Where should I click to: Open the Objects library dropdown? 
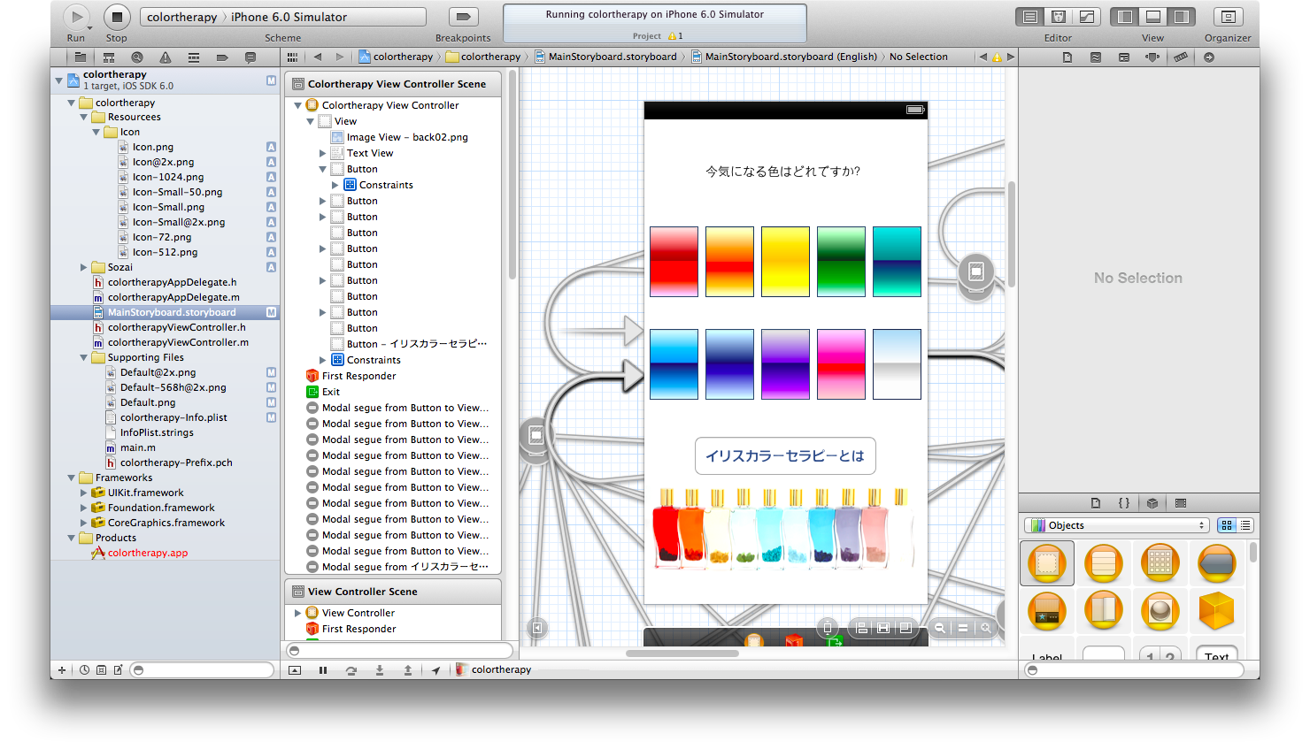tap(1116, 525)
